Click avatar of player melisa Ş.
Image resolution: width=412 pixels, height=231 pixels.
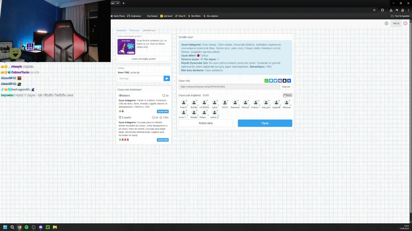pos(214,113)
